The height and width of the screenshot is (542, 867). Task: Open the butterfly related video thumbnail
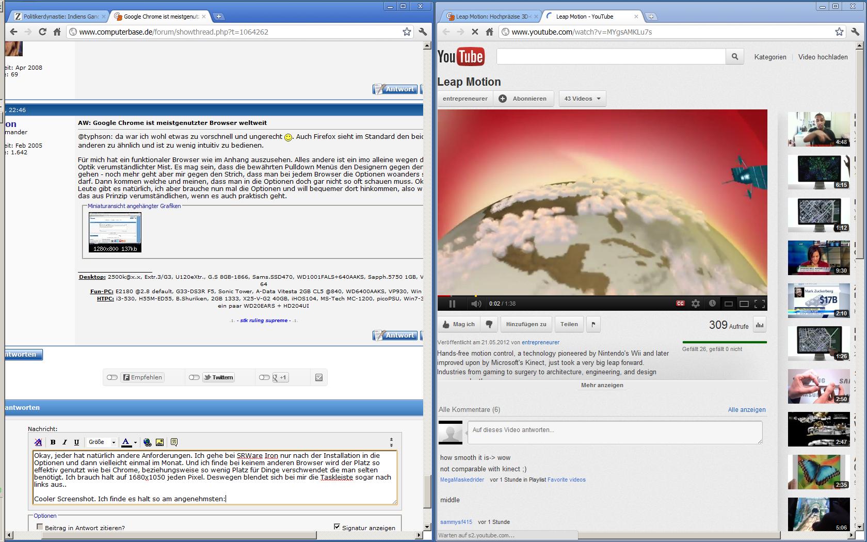click(819, 472)
